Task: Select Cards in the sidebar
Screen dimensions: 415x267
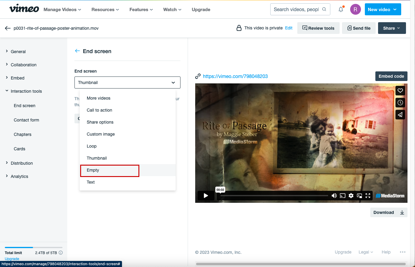Action: point(20,148)
